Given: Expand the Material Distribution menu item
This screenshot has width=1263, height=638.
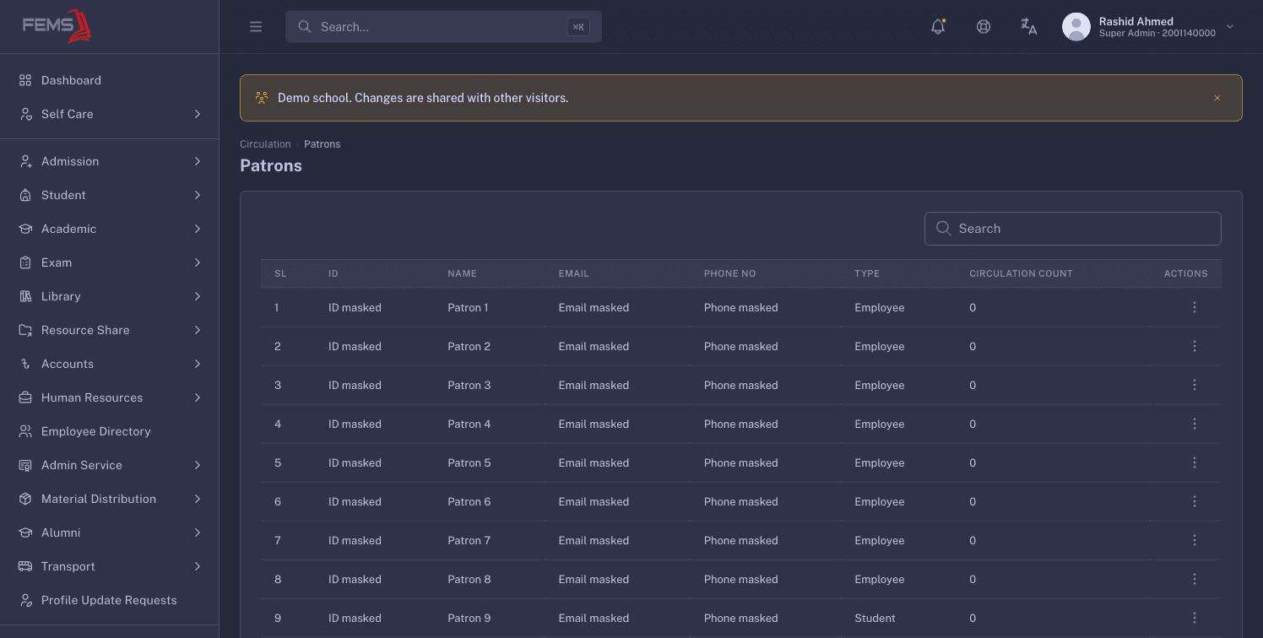Looking at the screenshot, I should pos(110,499).
